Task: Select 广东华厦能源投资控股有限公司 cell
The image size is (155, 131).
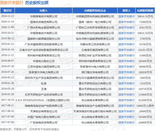Action: (44, 44)
